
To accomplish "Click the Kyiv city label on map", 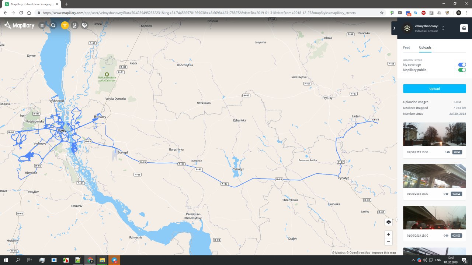I will pyautogui.click(x=62, y=131).
